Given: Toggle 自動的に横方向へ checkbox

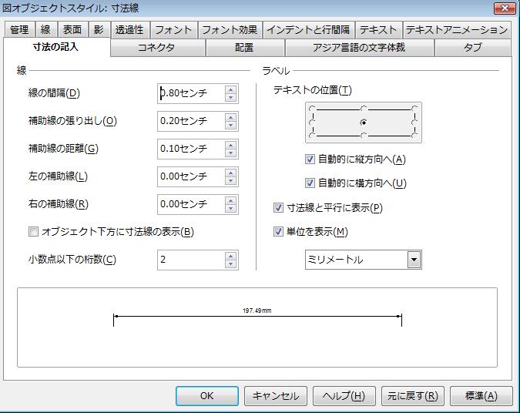Looking at the screenshot, I should (x=310, y=183).
